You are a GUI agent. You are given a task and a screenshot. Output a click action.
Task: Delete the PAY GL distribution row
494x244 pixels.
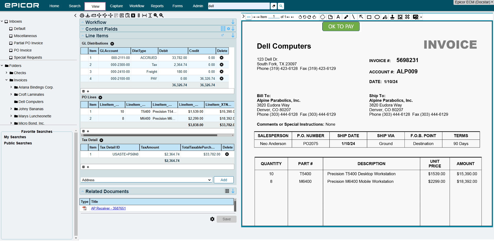coord(222,79)
